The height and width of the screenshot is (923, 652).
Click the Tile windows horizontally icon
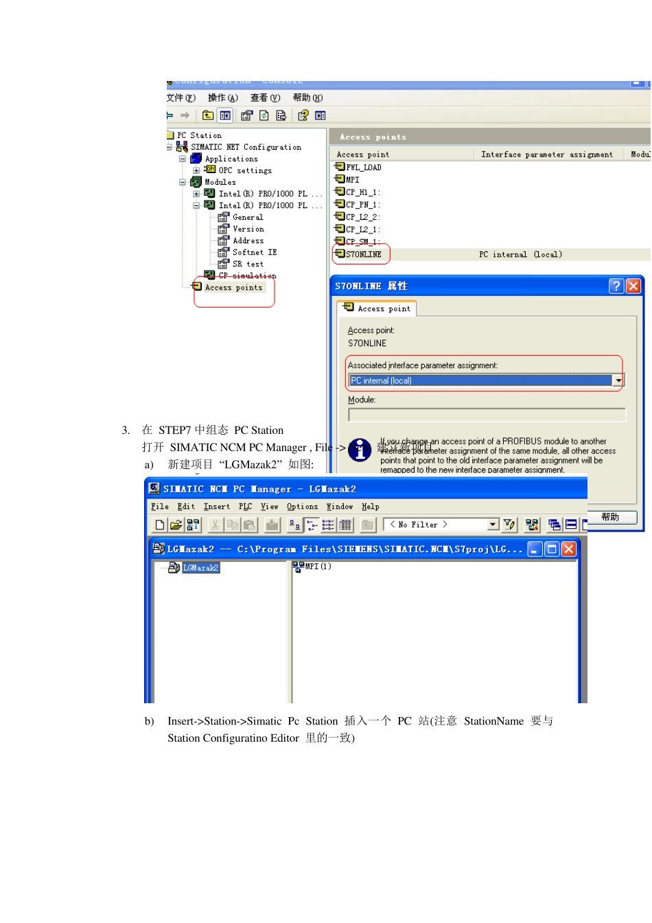click(571, 525)
